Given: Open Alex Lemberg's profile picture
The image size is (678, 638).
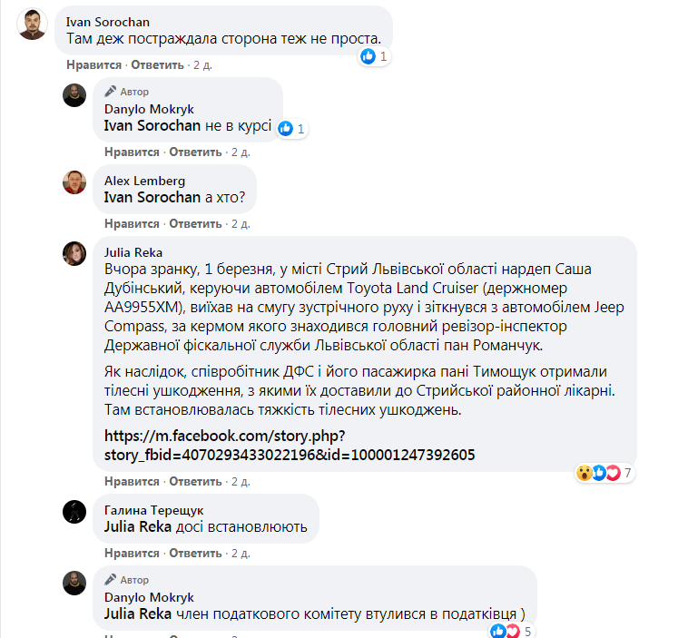Looking at the screenshot, I should (74, 182).
